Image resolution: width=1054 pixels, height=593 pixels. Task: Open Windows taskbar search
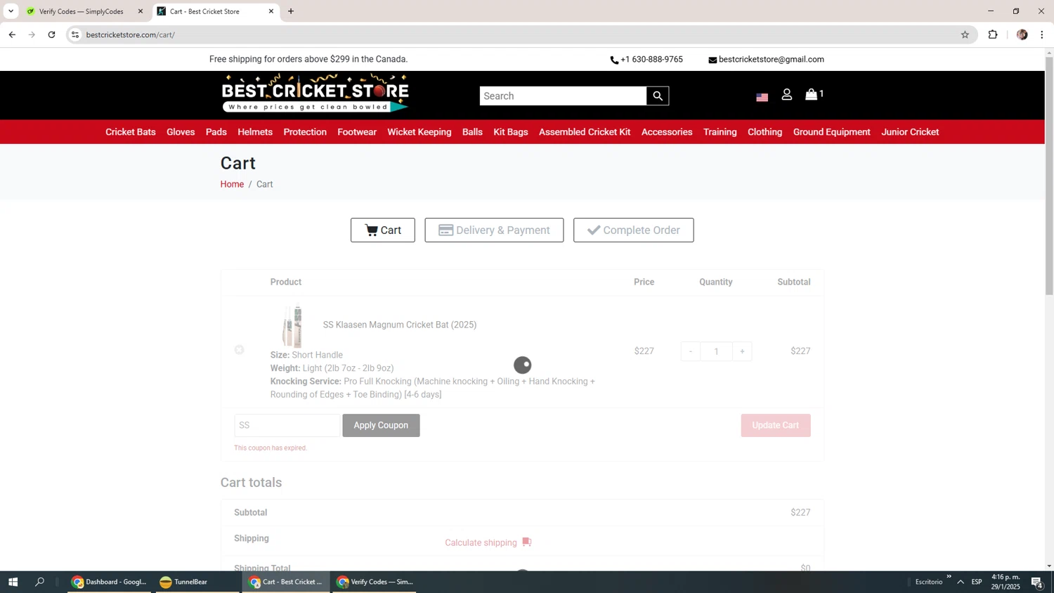click(39, 582)
